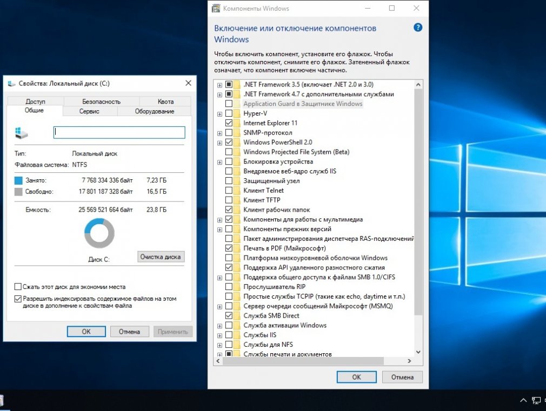Image resolution: width=546 pixels, height=411 pixels.
Task: Enable Прослушиватель RIP checkbox
Action: point(229,287)
